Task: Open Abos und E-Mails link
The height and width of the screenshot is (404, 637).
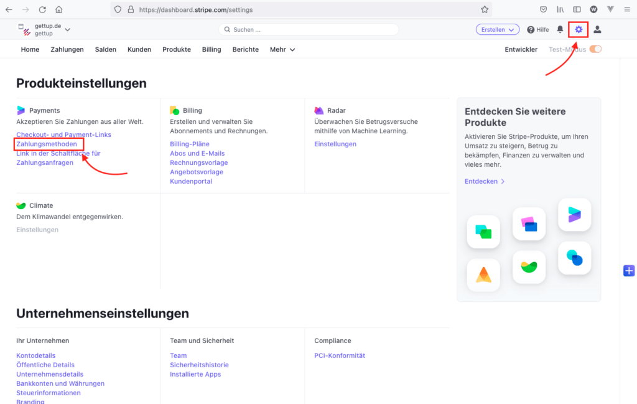Action: click(x=197, y=153)
